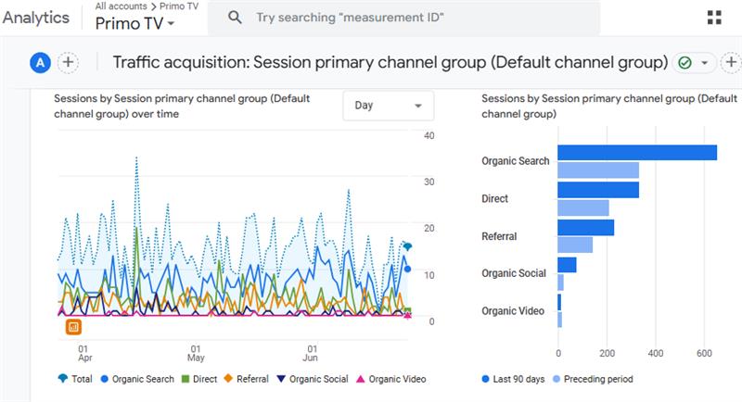Click the Total endpoint marker on line chart

pyautogui.click(x=407, y=246)
